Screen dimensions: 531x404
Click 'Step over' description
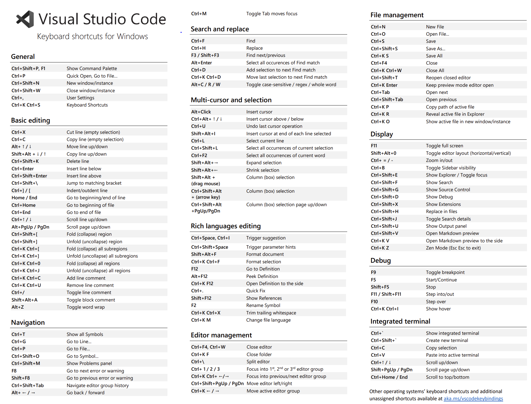(436, 301)
